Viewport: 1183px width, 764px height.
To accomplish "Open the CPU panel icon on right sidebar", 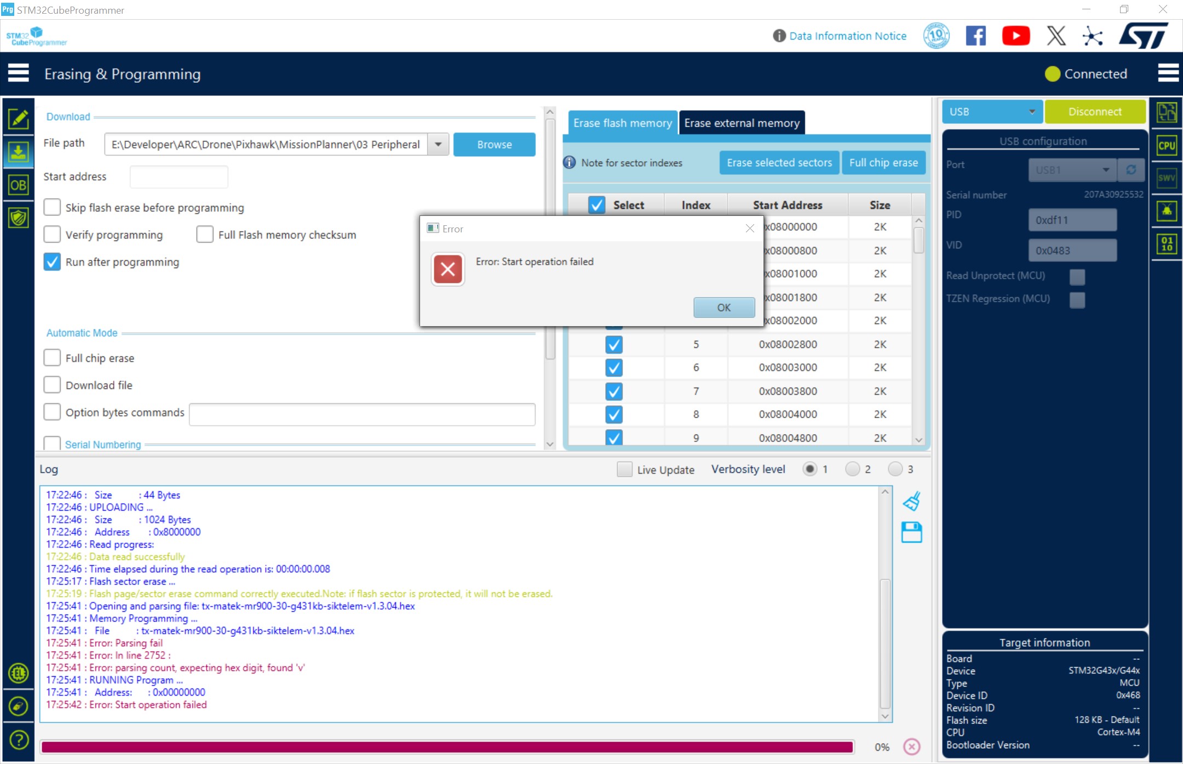I will [x=1167, y=146].
